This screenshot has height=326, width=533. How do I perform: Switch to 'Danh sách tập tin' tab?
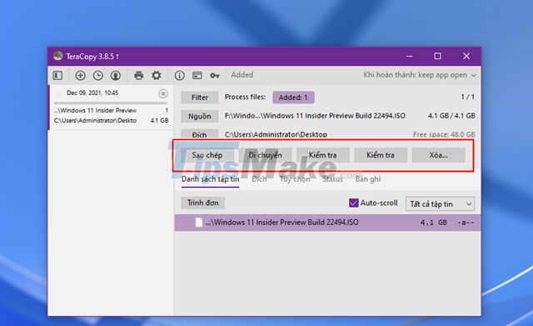click(210, 179)
